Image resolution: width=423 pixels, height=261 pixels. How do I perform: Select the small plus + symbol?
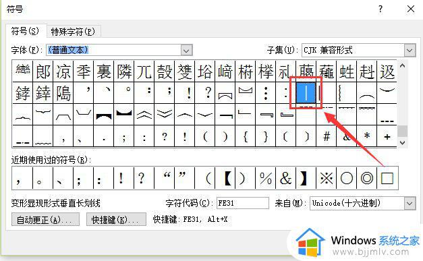point(387,136)
